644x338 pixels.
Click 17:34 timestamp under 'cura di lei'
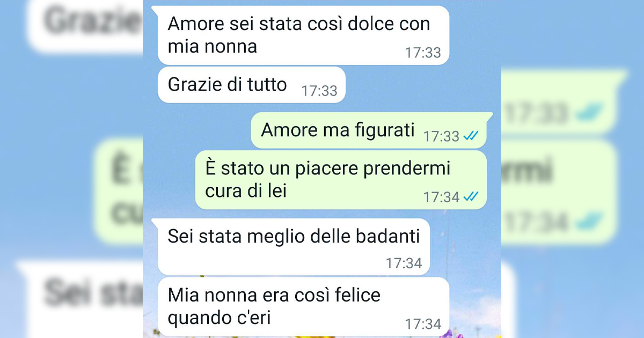tap(442, 197)
